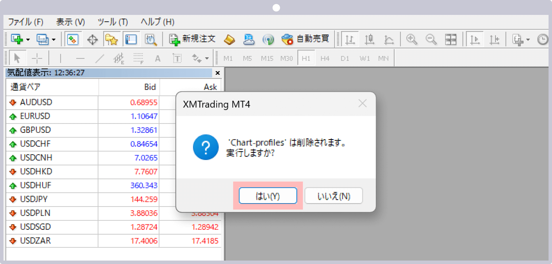552x264 pixels.
Task: Select the H1 timeframe button
Action: tap(306, 58)
